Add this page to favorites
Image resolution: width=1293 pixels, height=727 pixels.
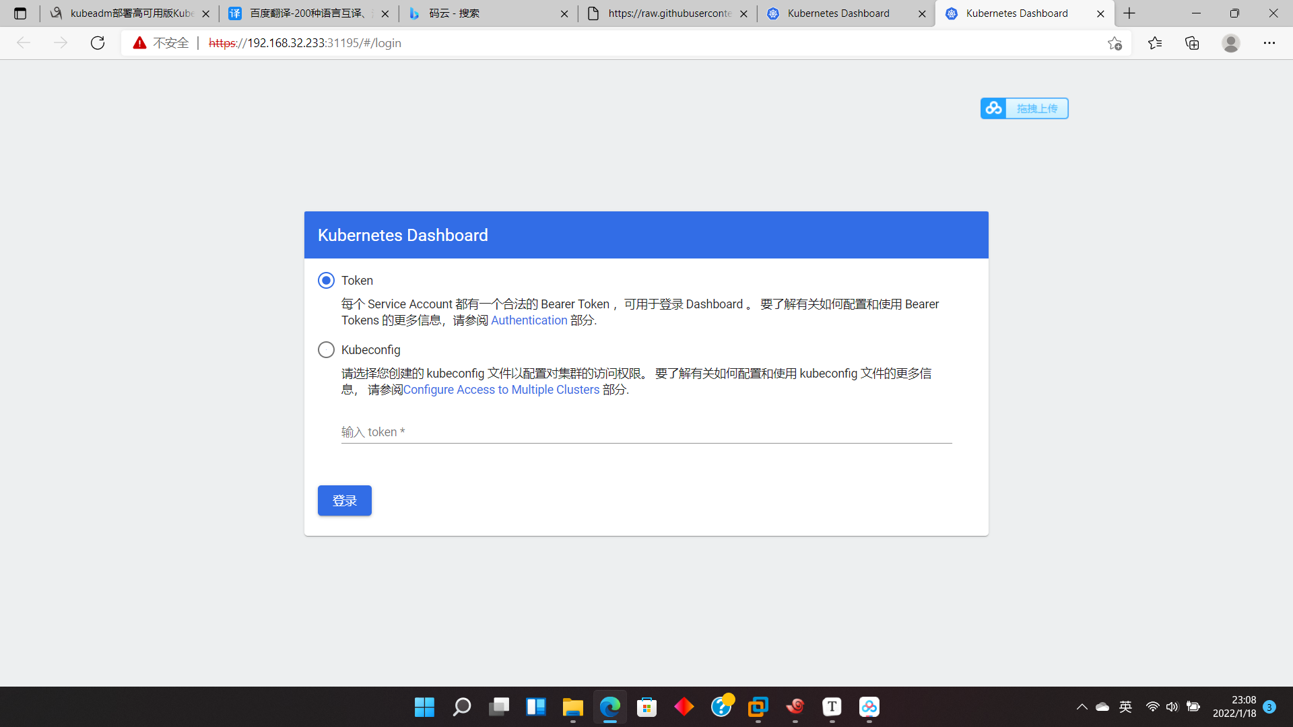1115,43
